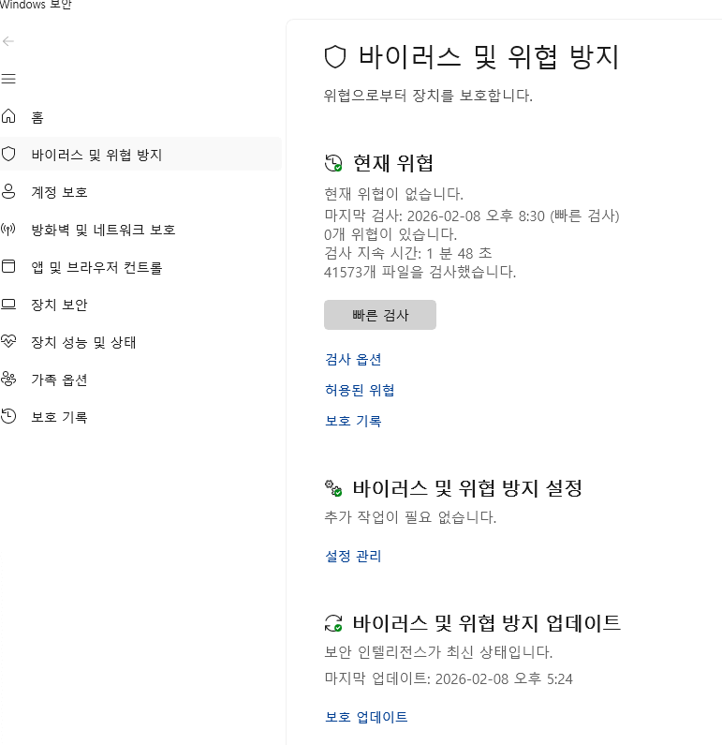Start a scan with 빠른 검사 button
The width and height of the screenshot is (722, 745).
point(380,315)
